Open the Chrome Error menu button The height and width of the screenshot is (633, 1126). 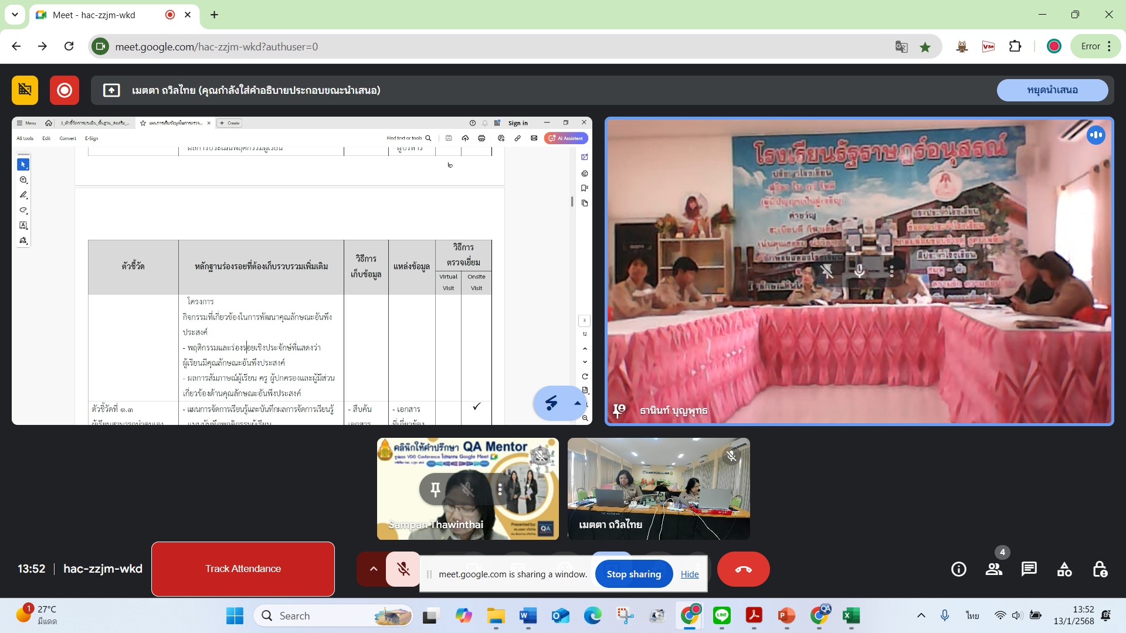click(1096, 46)
